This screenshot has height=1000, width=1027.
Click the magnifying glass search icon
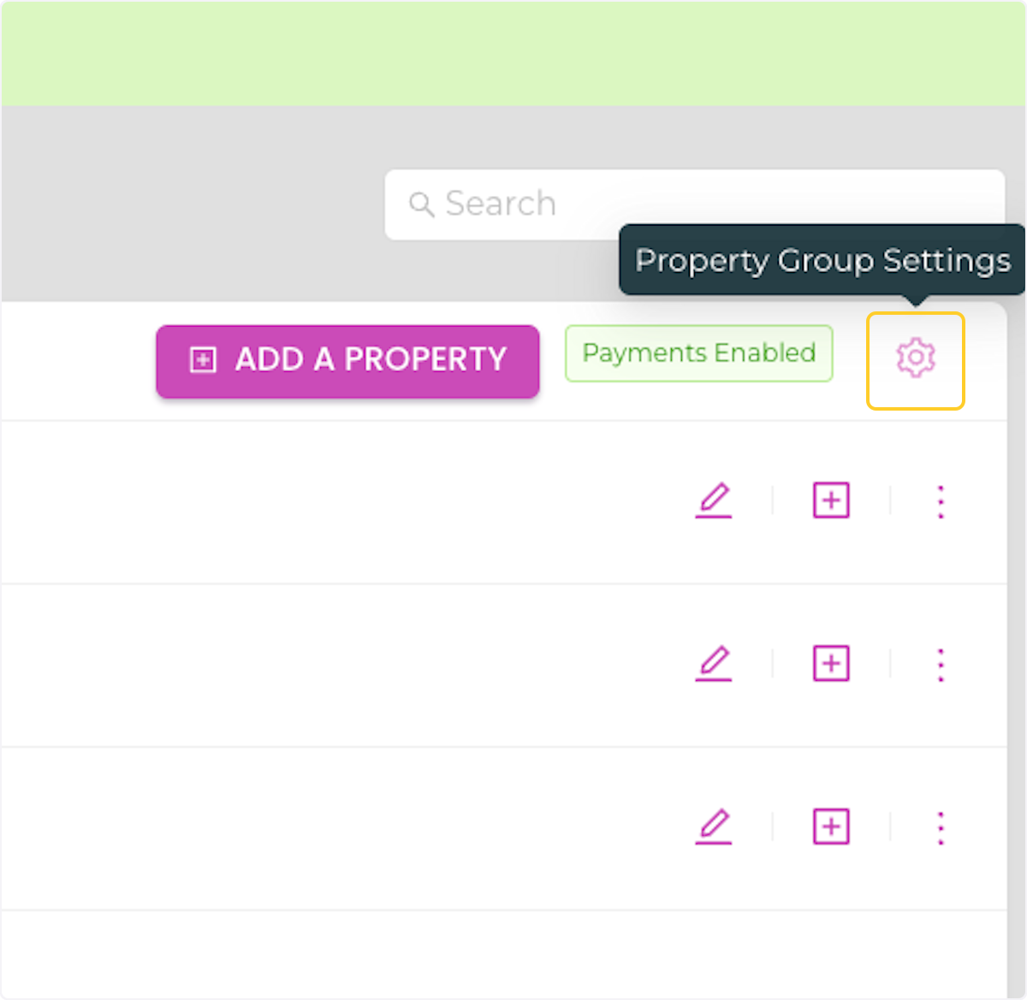click(x=421, y=204)
